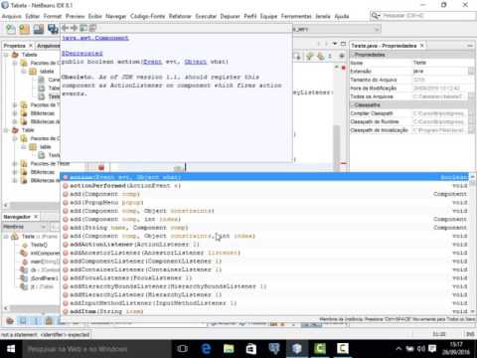Click the quick search field

(422, 16)
